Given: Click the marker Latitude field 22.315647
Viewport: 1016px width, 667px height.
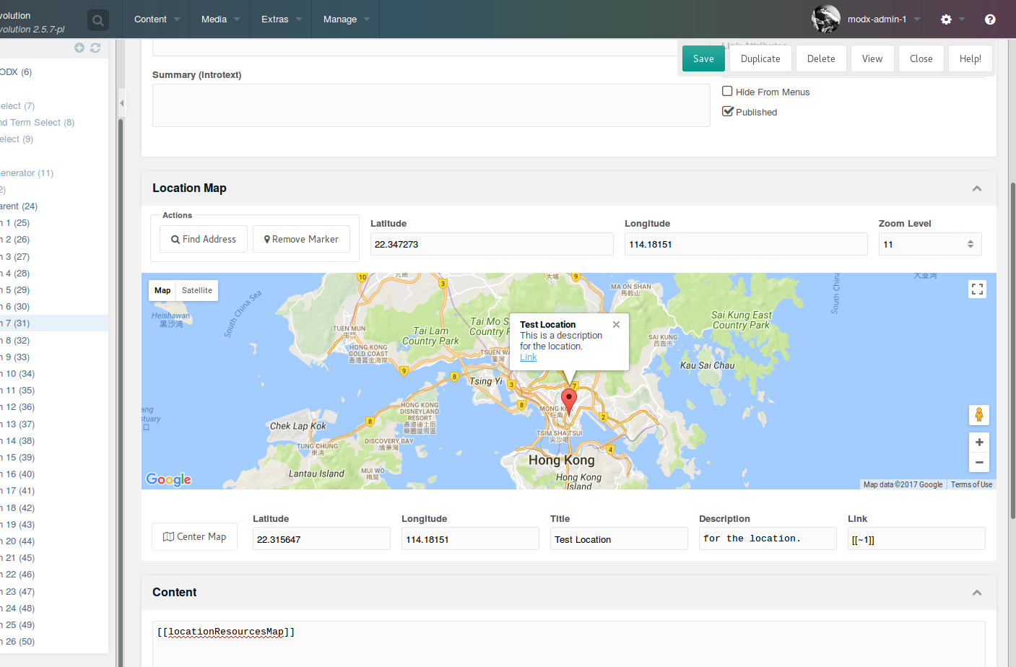Looking at the screenshot, I should (321, 539).
